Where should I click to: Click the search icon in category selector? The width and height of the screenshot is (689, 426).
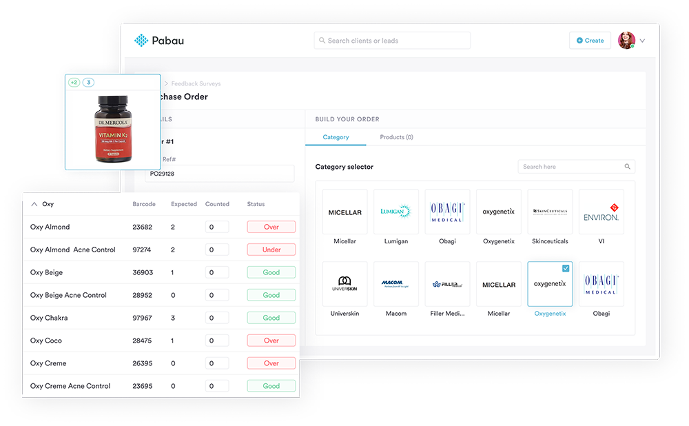[x=627, y=167]
